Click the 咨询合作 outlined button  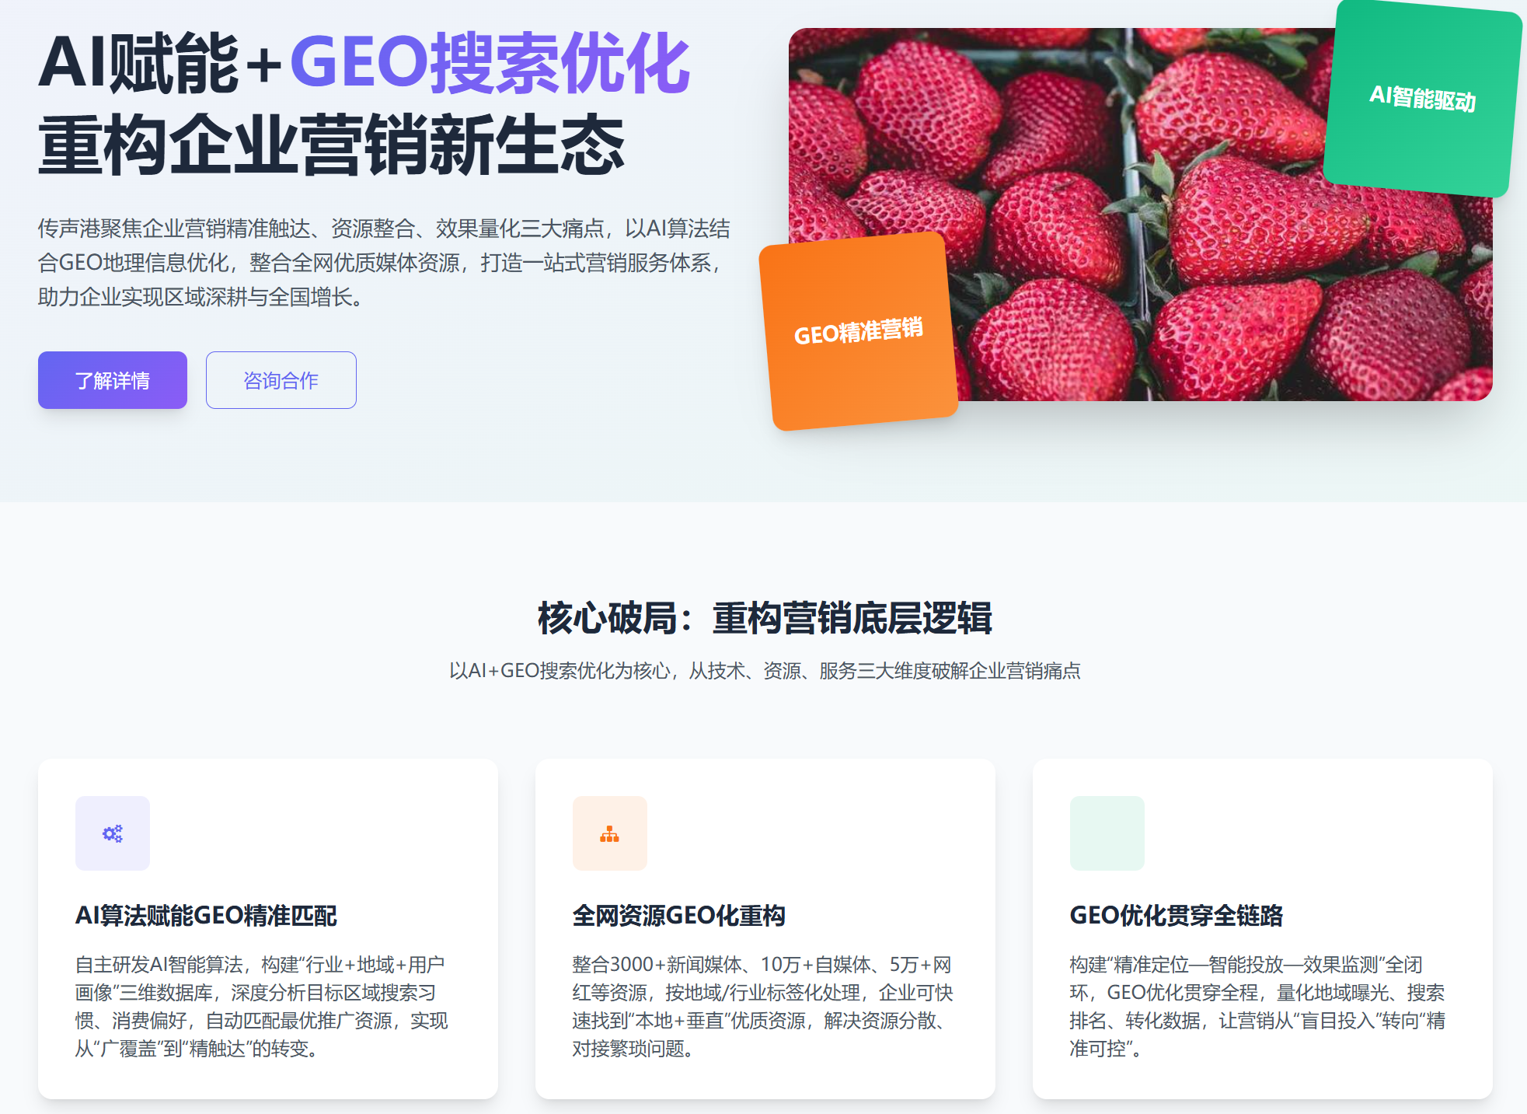[x=281, y=380]
